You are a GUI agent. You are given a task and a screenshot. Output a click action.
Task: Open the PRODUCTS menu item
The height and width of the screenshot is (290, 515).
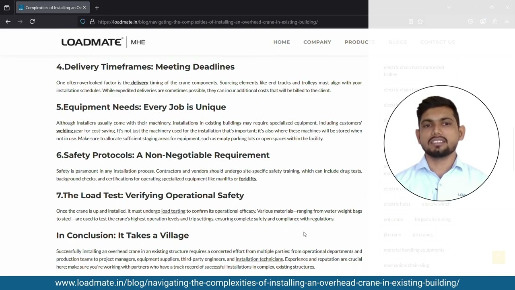(x=359, y=42)
